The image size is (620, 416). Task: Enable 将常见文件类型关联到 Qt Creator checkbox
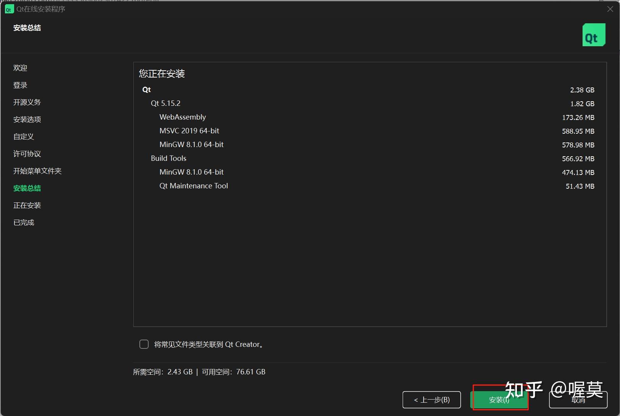coord(144,344)
